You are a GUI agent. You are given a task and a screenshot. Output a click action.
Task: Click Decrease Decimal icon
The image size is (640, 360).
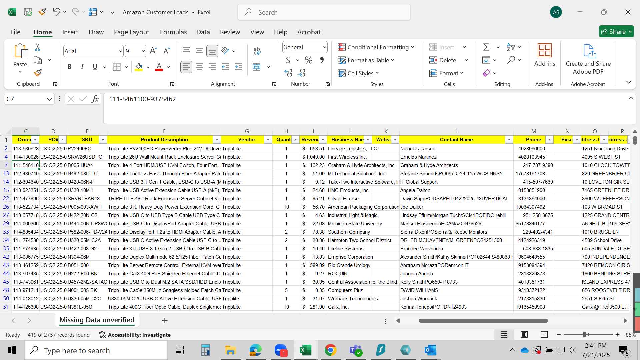(x=301, y=73)
